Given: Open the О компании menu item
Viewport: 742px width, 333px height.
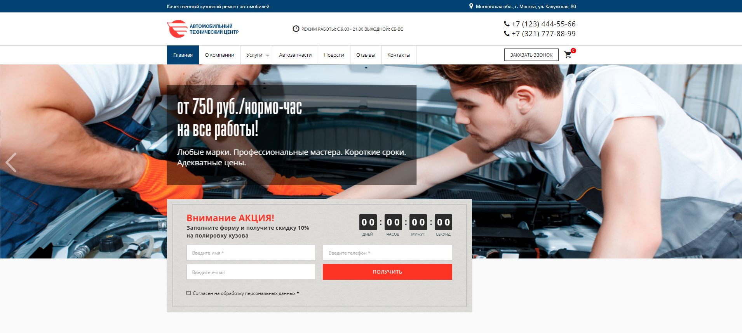Looking at the screenshot, I should point(219,55).
